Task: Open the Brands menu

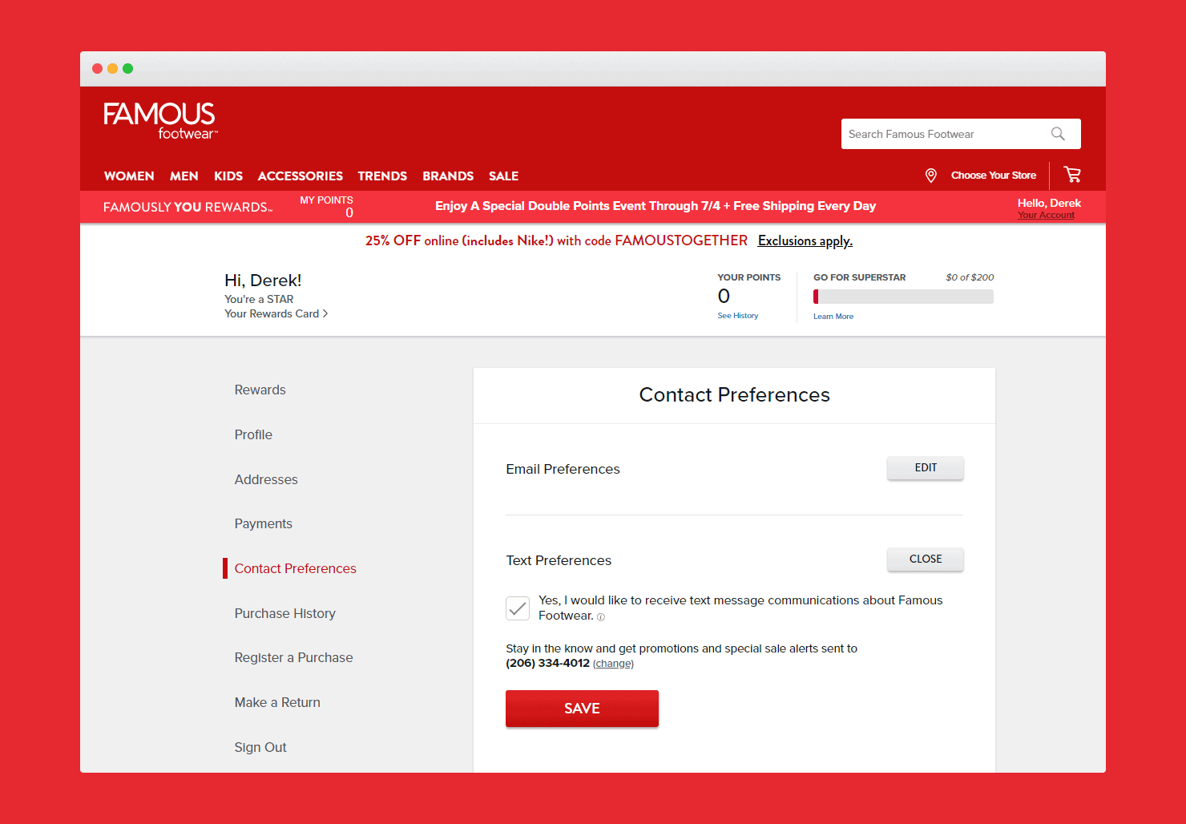Action: pos(448,176)
